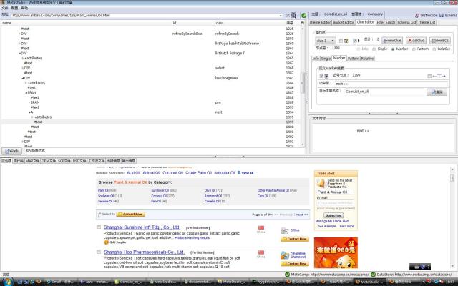Click the viewSCE button
The width and height of the screenshot is (458, 286).
pyautogui.click(x=439, y=41)
